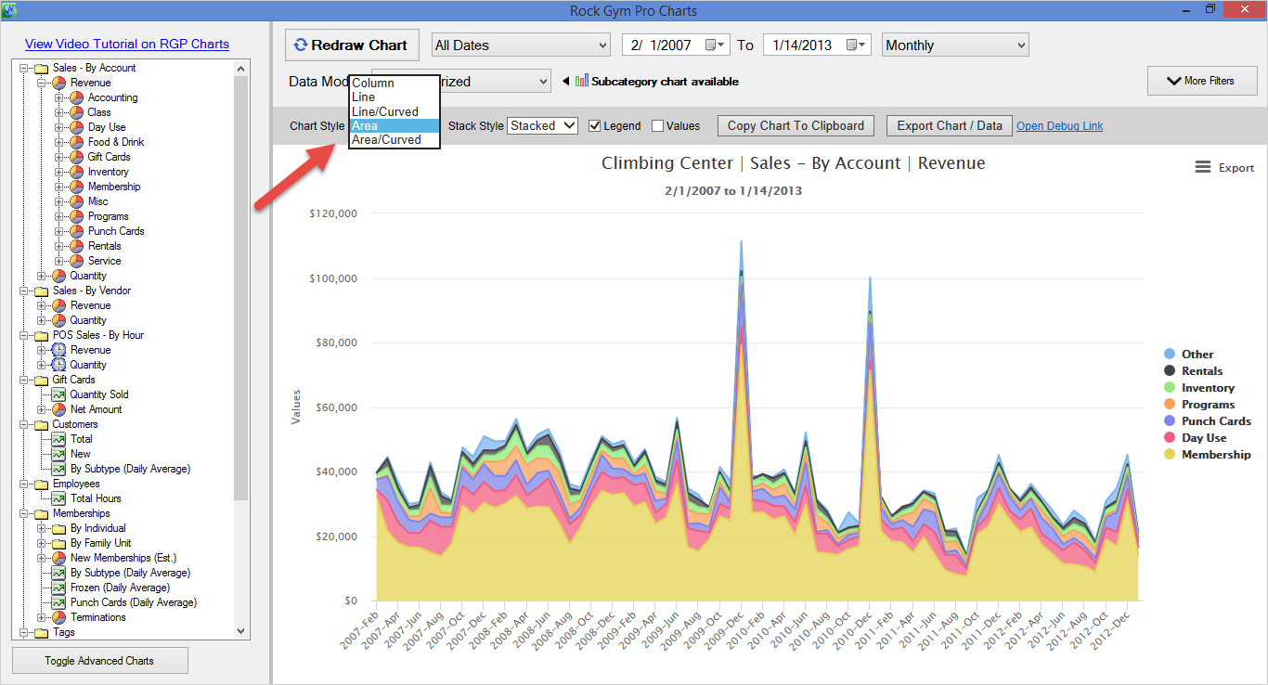Expand the Accounting tree node
1268x685 pixels.
click(x=58, y=97)
